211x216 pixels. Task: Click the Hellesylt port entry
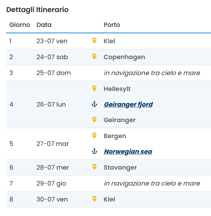pos(117,89)
